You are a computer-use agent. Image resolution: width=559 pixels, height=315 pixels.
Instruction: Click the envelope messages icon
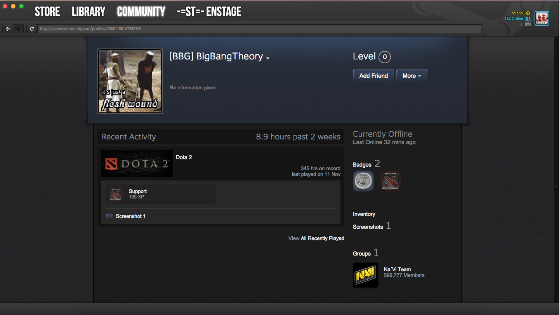(528, 24)
